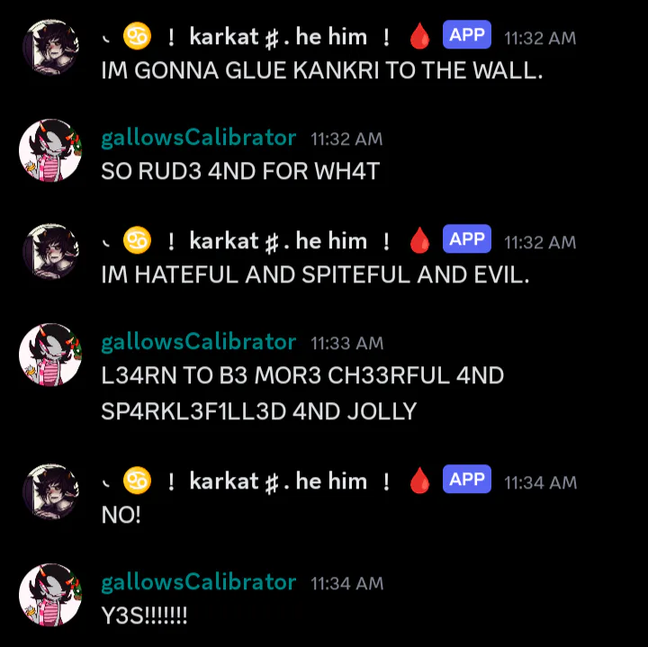
Task: Click the blood drop emoji on the NO! message header
Action: click(x=419, y=481)
